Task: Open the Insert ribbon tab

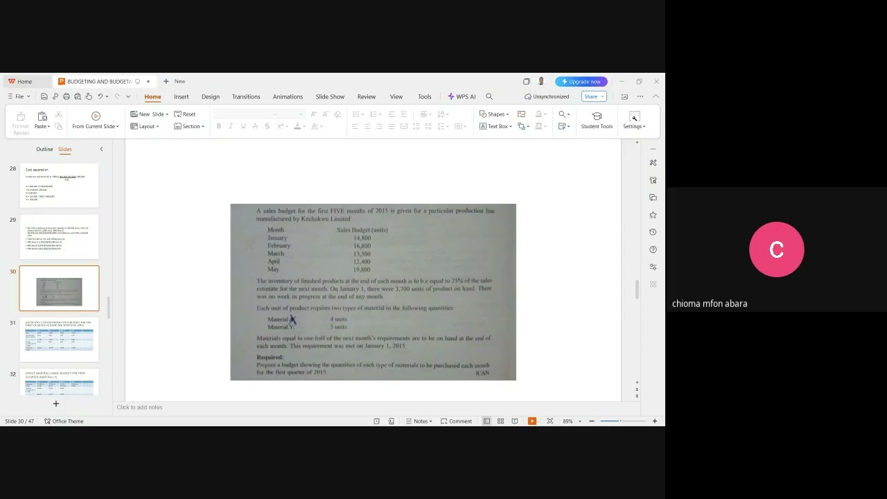Action: 182,97
